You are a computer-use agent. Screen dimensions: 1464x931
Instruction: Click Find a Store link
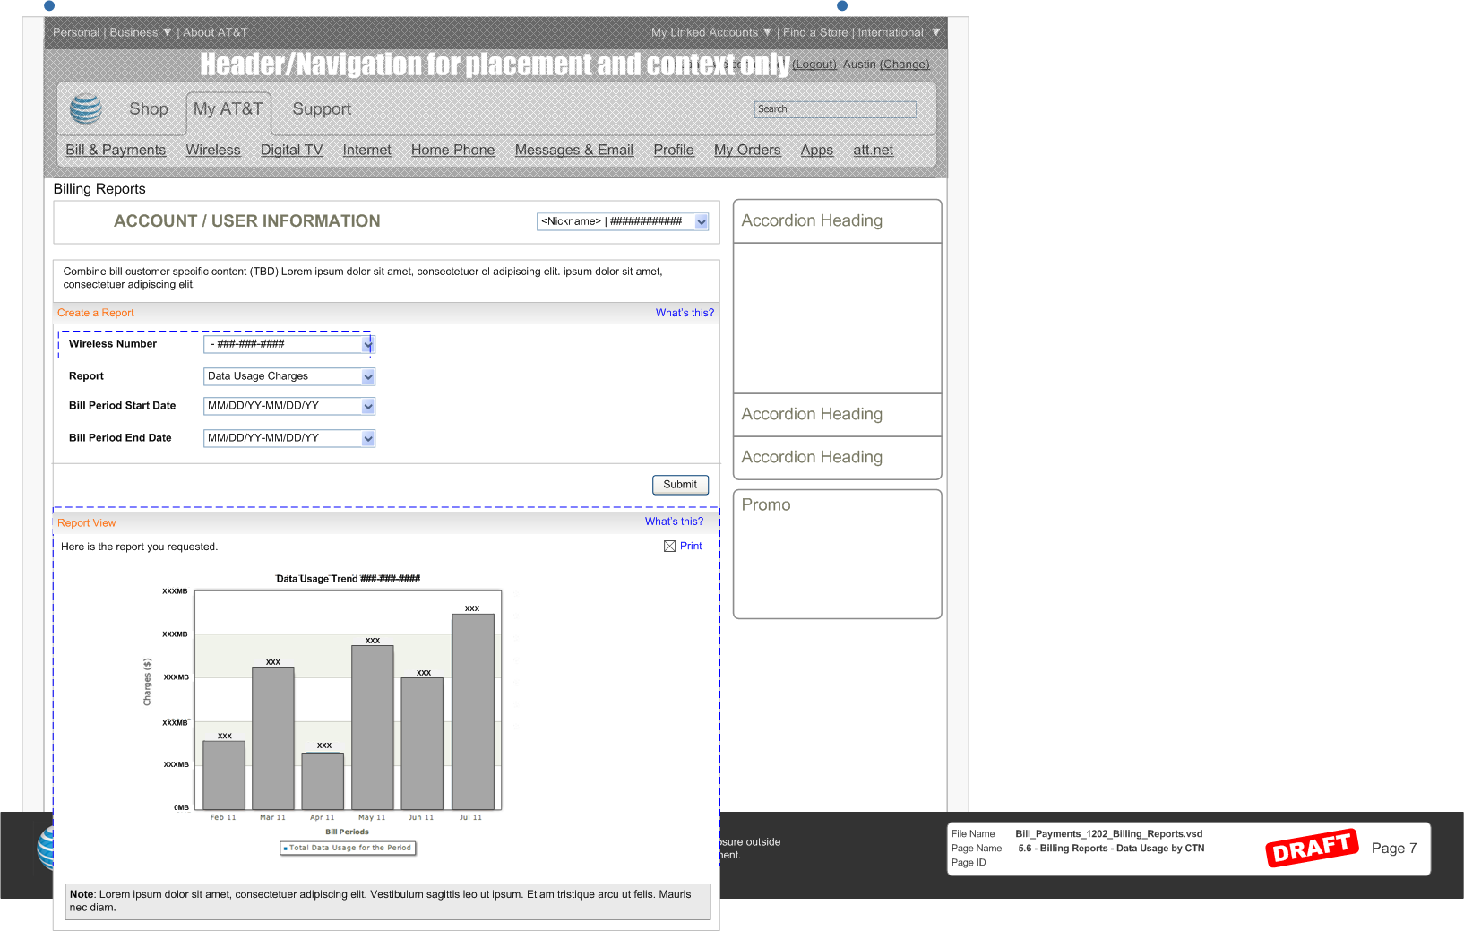pos(815,32)
